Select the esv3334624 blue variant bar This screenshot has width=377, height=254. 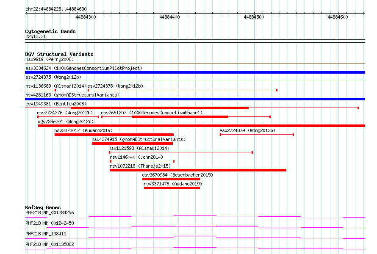point(195,72)
